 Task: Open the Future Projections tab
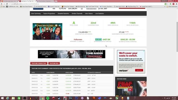[x=49, y=14]
